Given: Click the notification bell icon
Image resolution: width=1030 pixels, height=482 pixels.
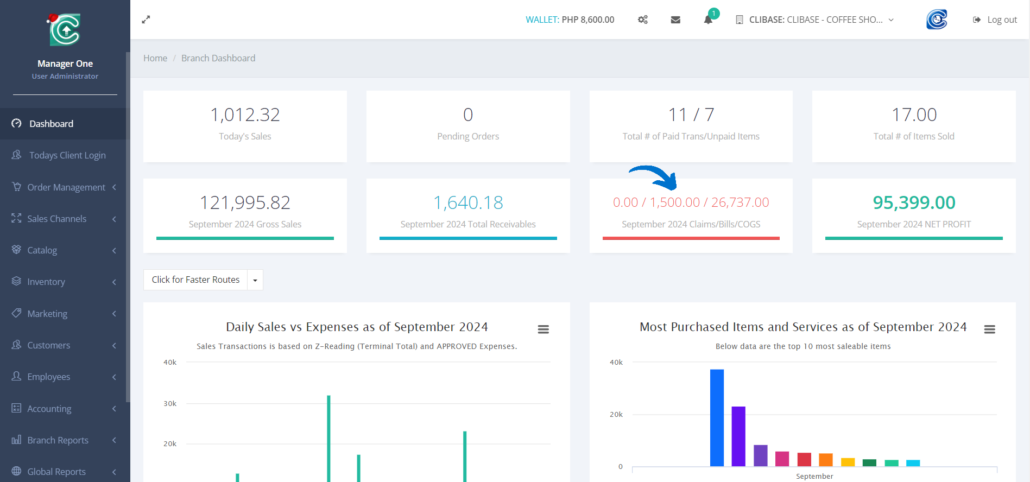Looking at the screenshot, I should click(x=708, y=20).
